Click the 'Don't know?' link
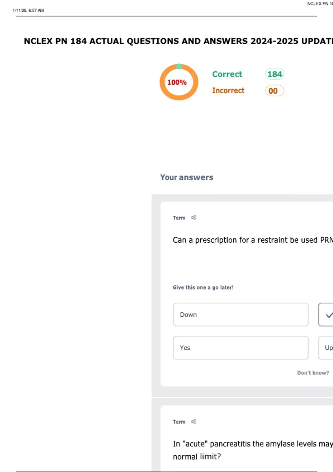333x472 pixels. tap(313, 373)
